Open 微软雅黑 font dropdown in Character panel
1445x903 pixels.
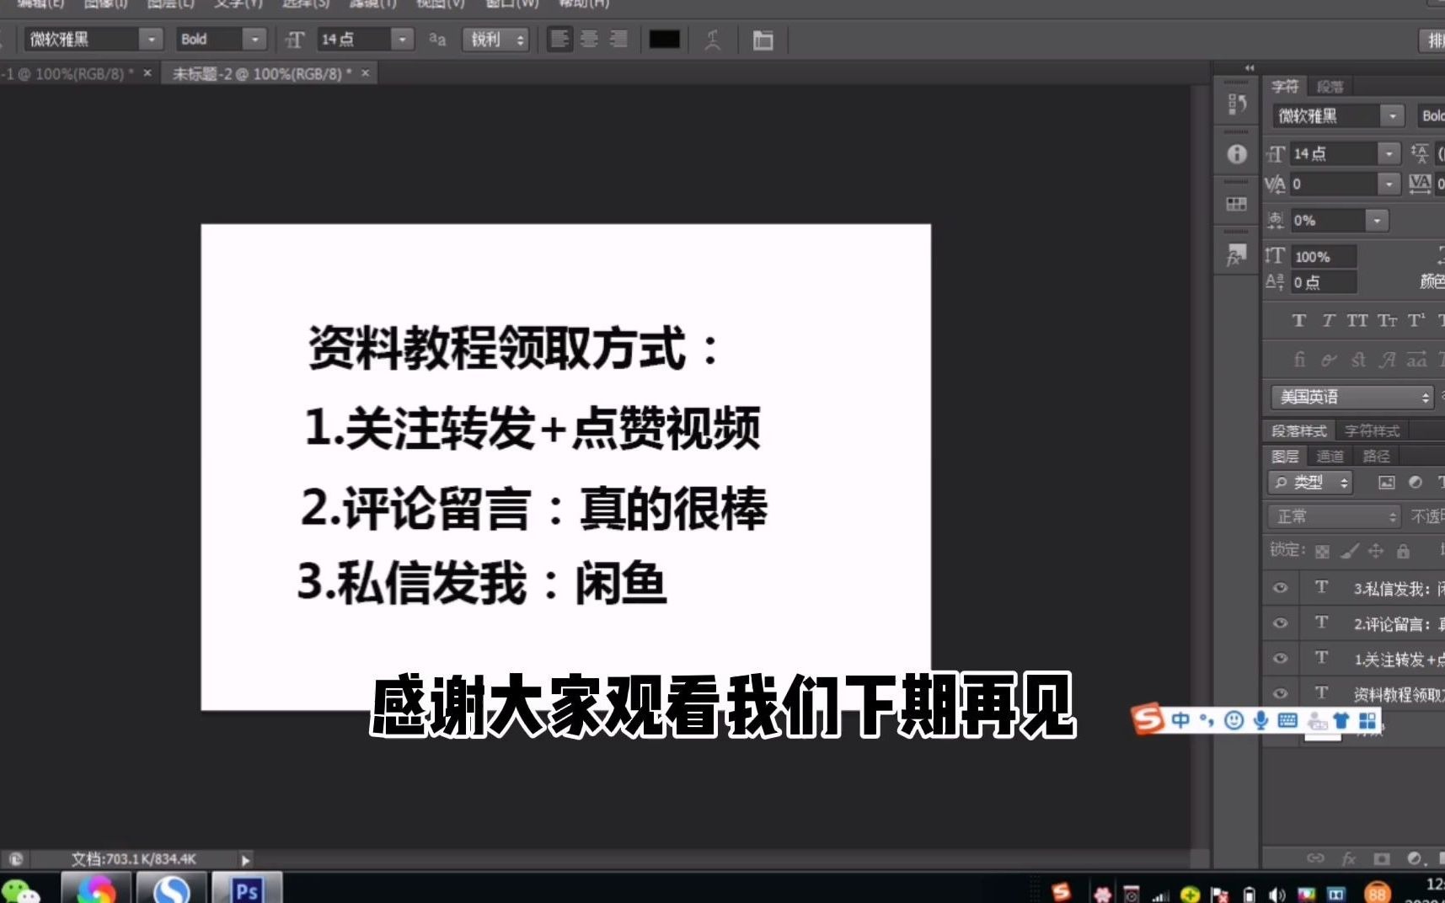click(x=1393, y=116)
